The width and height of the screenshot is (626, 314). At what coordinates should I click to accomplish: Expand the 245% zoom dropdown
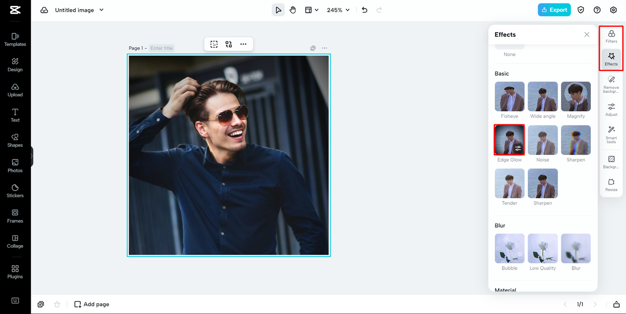[x=338, y=10]
